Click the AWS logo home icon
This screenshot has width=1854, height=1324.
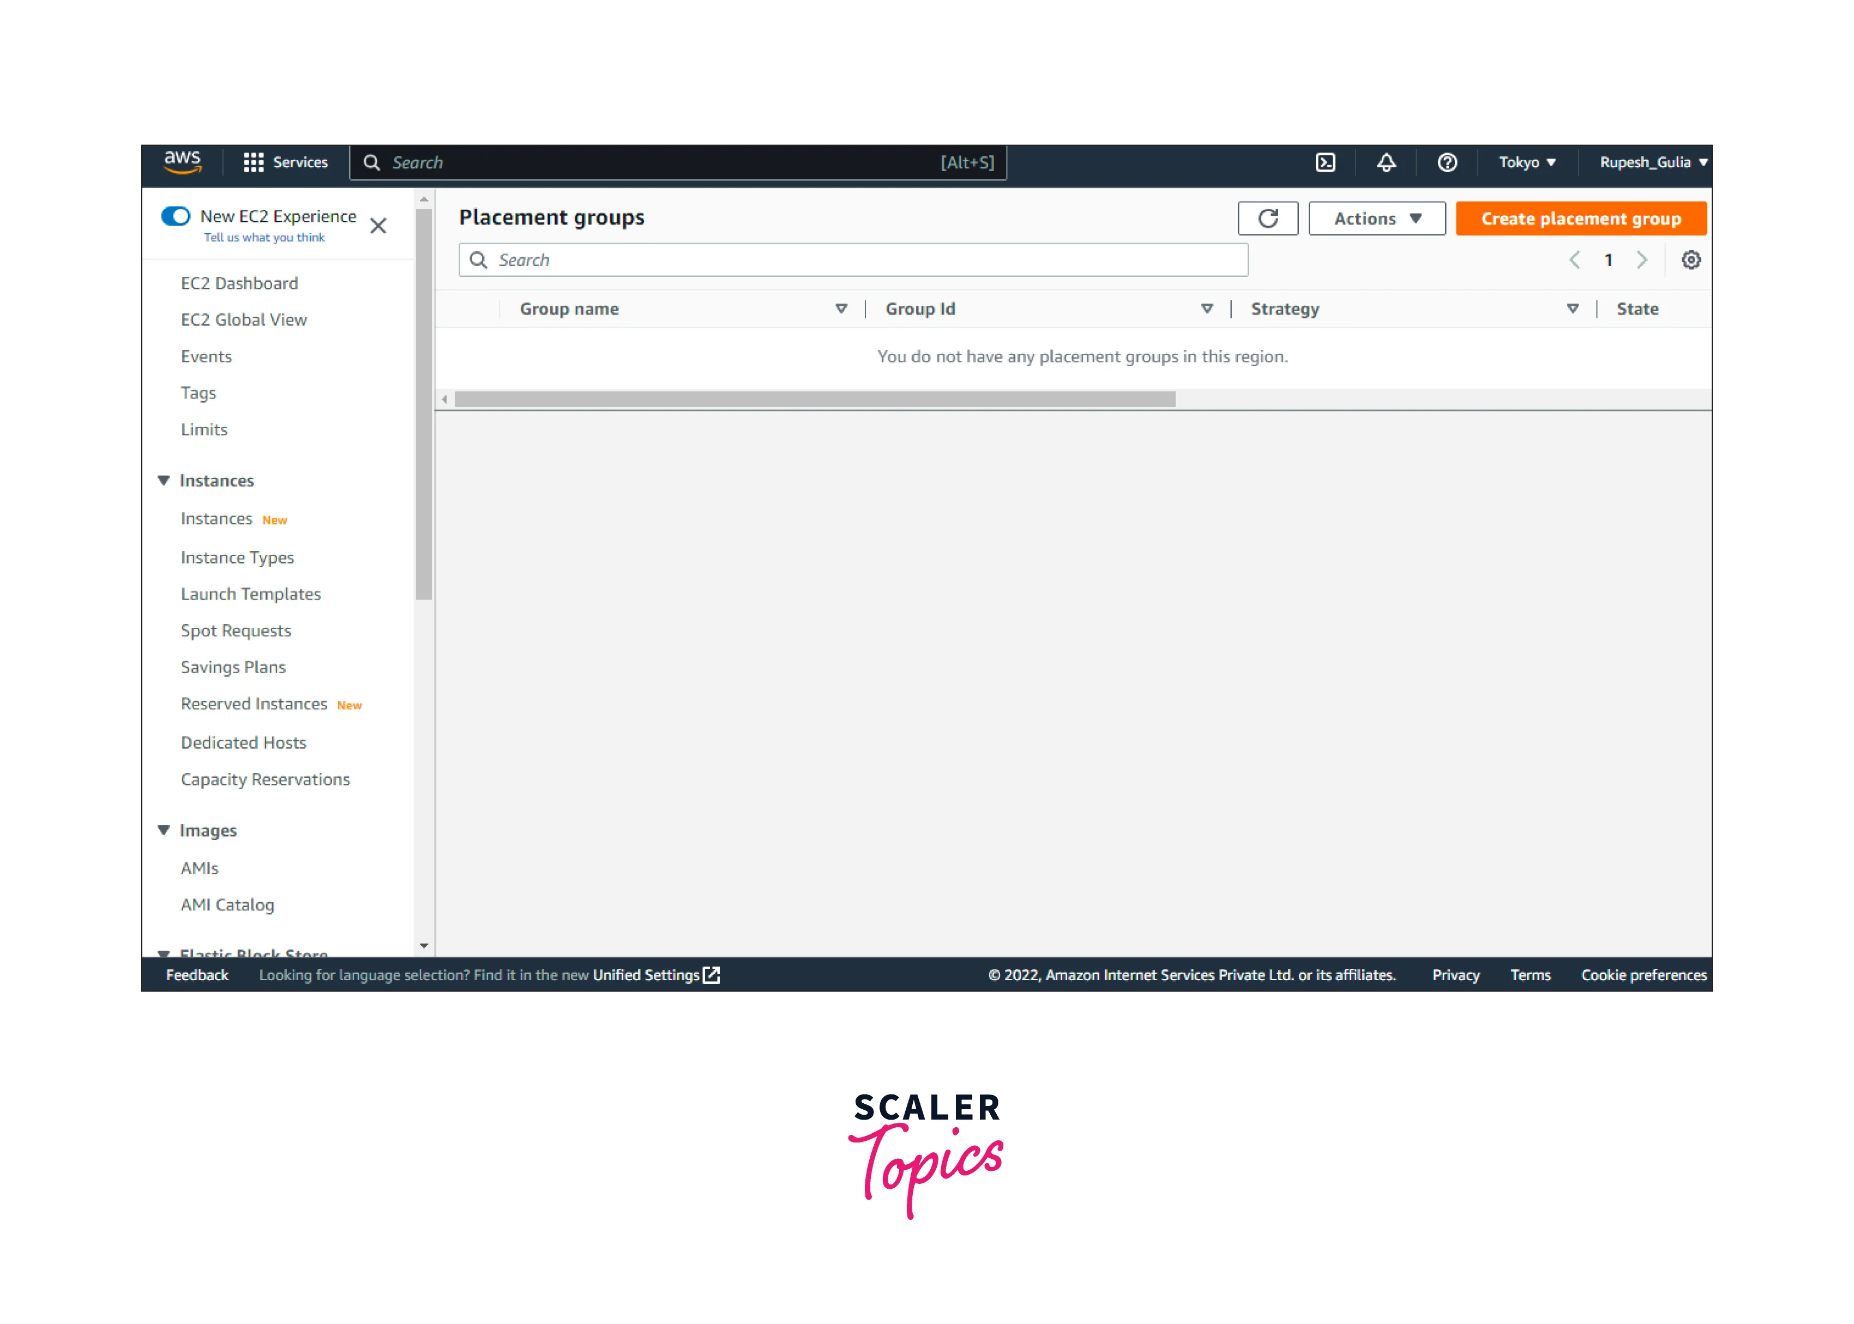click(x=182, y=161)
